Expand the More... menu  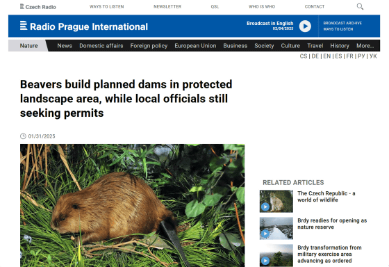[365, 46]
